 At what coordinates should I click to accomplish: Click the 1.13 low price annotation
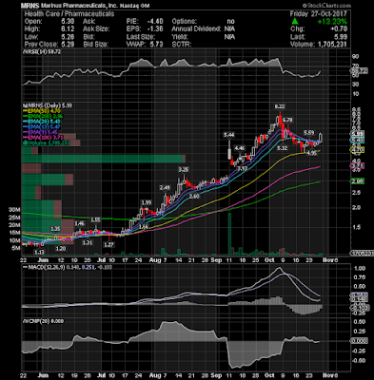tap(39, 252)
